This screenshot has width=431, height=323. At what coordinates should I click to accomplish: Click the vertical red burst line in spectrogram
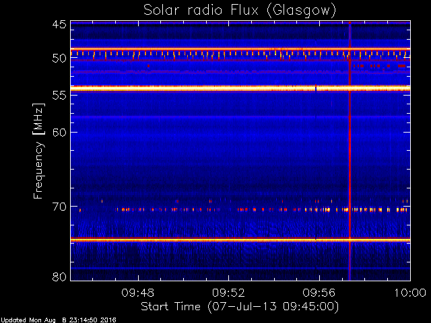(350, 151)
